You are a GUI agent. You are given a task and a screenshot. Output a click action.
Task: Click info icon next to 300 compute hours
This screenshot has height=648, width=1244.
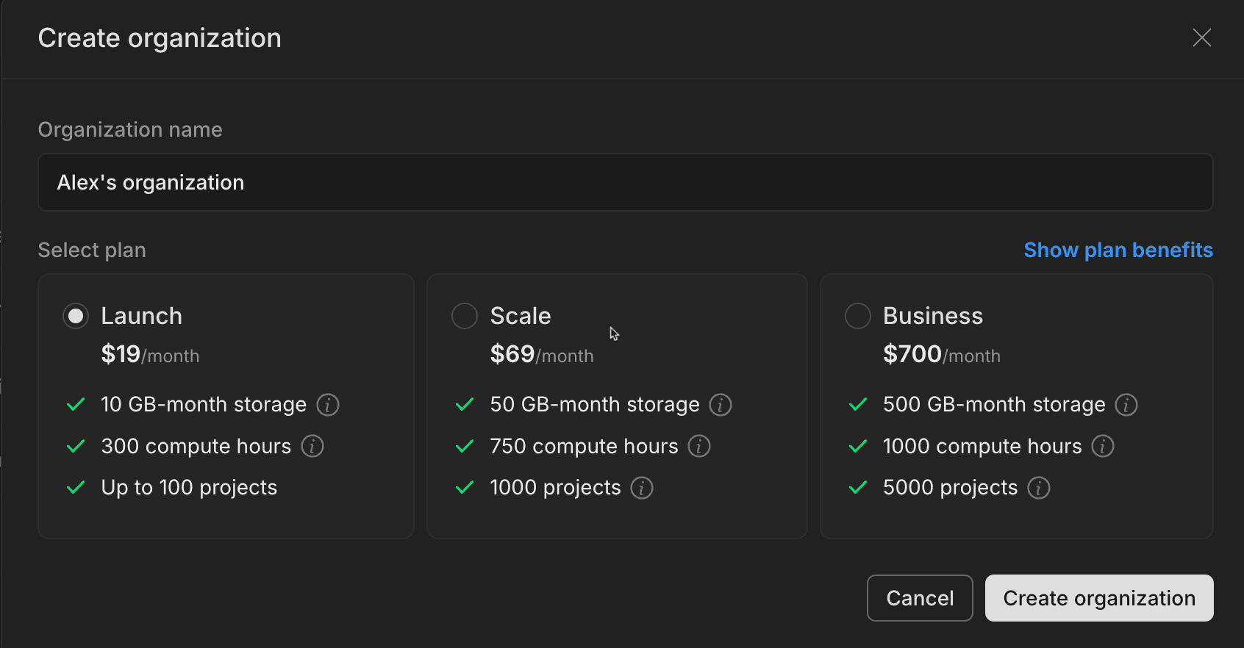(x=312, y=446)
